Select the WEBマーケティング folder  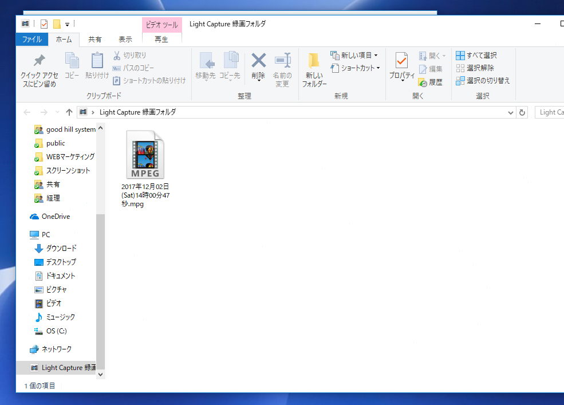click(65, 157)
